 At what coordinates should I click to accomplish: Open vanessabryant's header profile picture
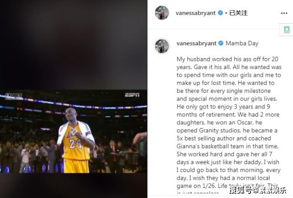(162, 13)
